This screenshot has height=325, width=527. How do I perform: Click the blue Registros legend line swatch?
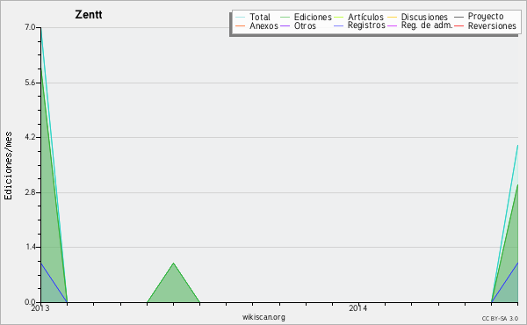click(339, 25)
